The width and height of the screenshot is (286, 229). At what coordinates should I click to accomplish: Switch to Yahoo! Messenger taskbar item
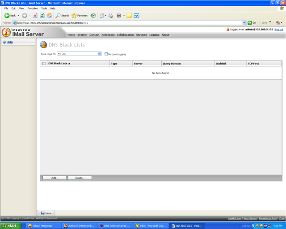coord(43,226)
